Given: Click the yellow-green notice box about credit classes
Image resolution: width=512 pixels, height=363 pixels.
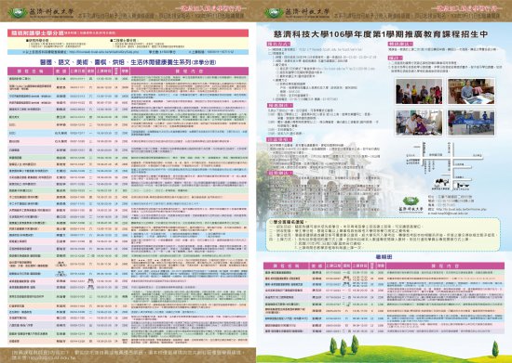Looking at the screenshot, I should (x=384, y=234).
